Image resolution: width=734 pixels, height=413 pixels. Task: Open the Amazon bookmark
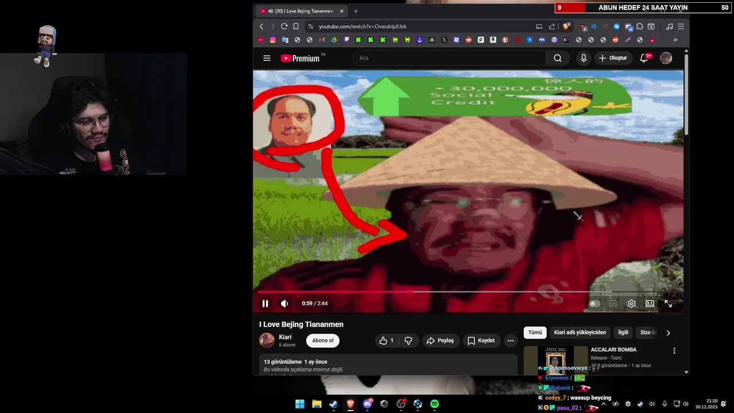[493, 40]
